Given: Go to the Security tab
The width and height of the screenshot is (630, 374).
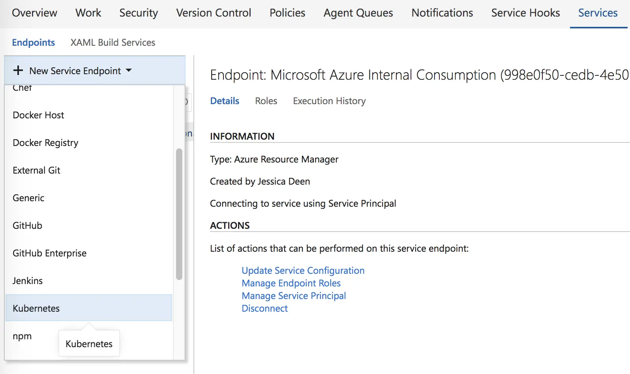Looking at the screenshot, I should click(139, 13).
